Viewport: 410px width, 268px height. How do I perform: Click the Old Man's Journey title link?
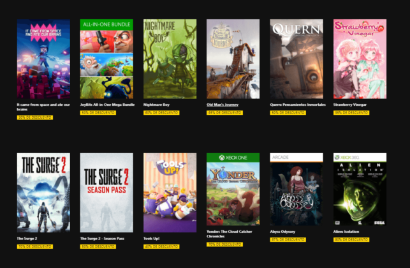coord(222,105)
